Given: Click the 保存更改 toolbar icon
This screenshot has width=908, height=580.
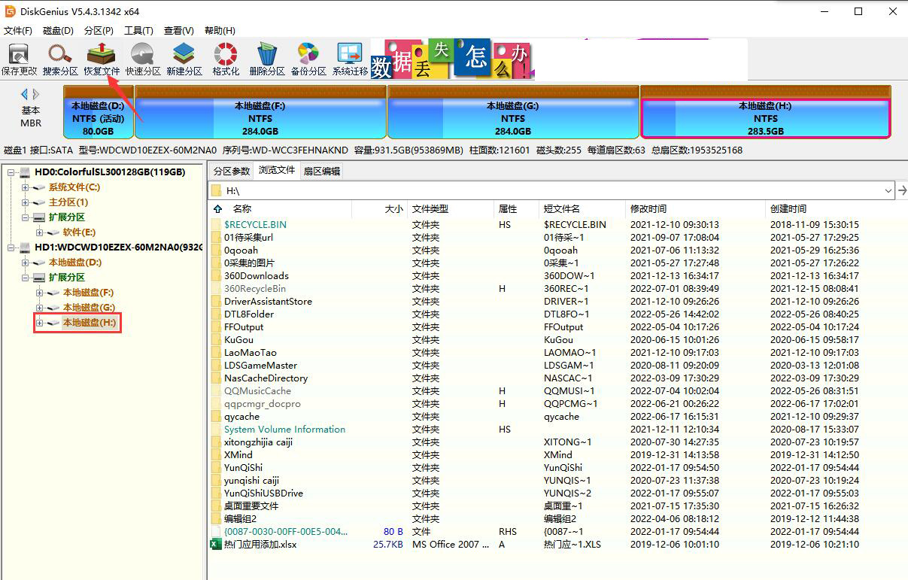Looking at the screenshot, I should click(19, 59).
